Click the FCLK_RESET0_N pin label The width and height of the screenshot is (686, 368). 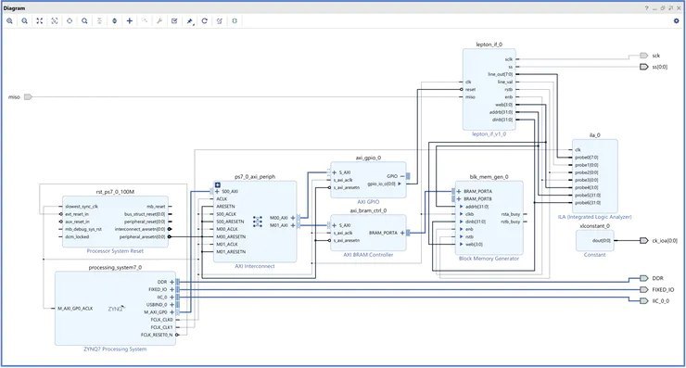click(157, 335)
